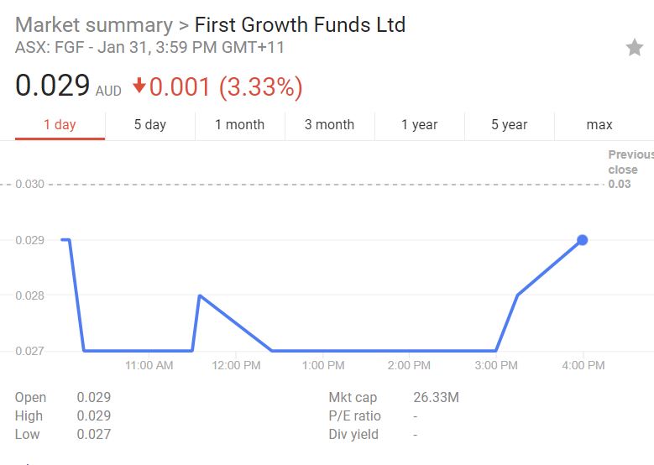
Task: Switch to the 5 day tab
Action: (x=150, y=125)
